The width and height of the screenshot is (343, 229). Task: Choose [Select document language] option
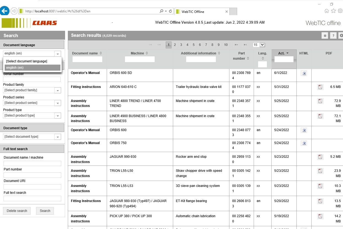coord(32,61)
